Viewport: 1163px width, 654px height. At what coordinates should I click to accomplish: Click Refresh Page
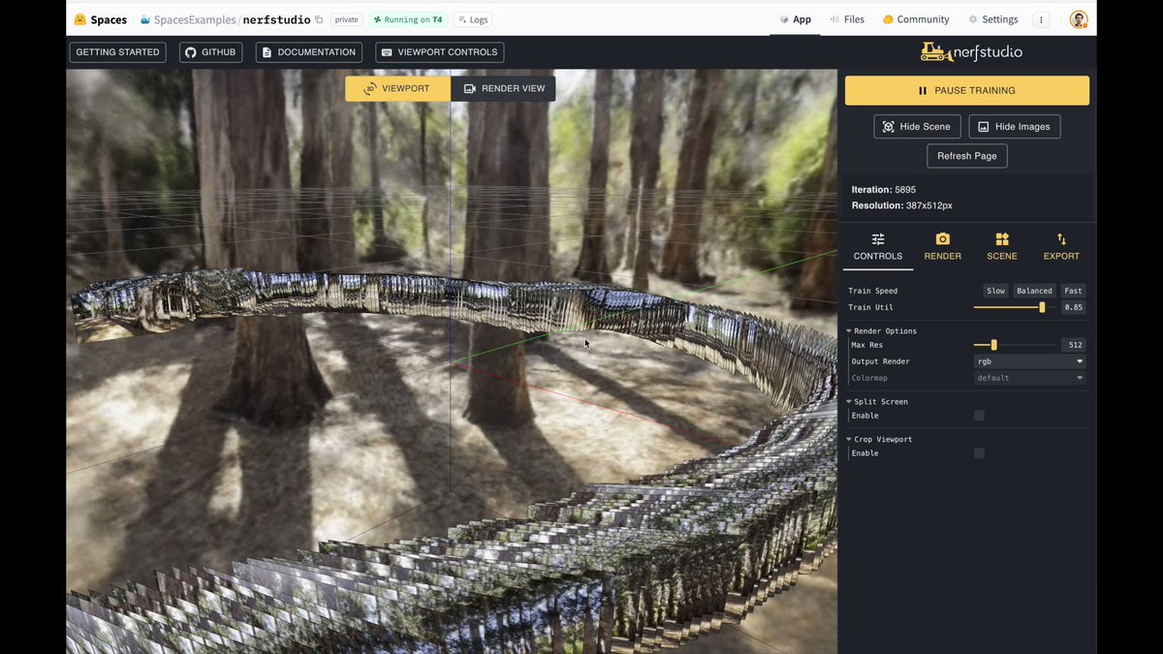[x=967, y=156]
